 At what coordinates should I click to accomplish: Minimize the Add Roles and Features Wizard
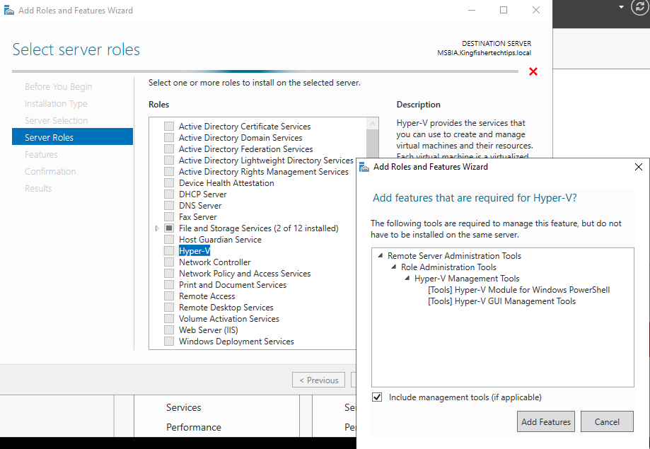coord(472,10)
